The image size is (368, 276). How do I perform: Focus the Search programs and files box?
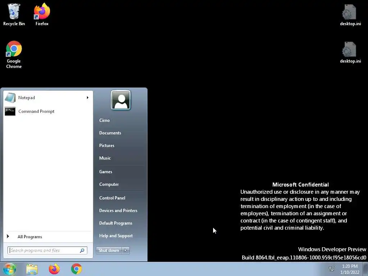click(47, 250)
